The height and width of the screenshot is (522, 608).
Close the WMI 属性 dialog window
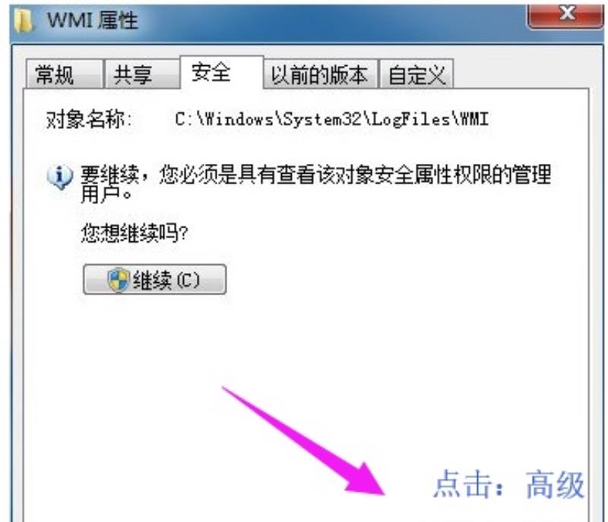(565, 14)
